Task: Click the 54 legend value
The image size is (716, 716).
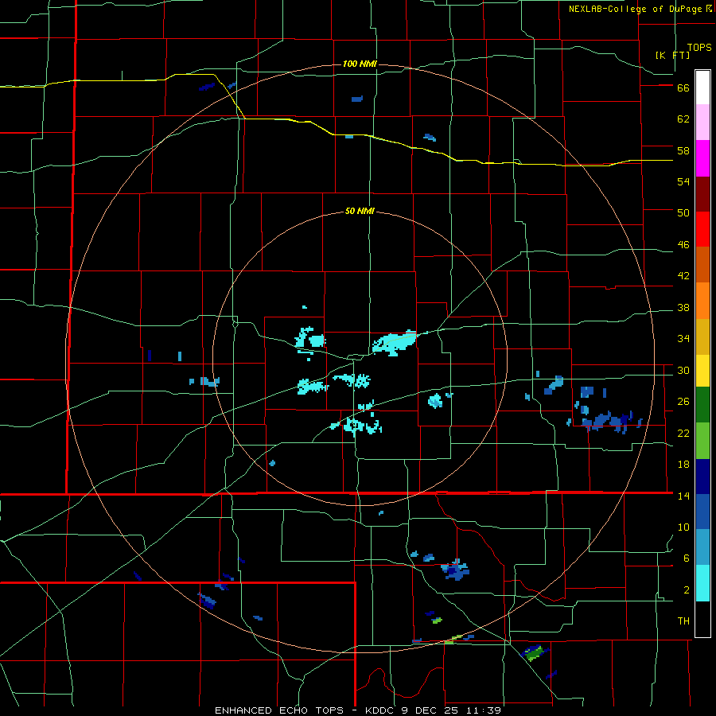Action: coord(683,181)
